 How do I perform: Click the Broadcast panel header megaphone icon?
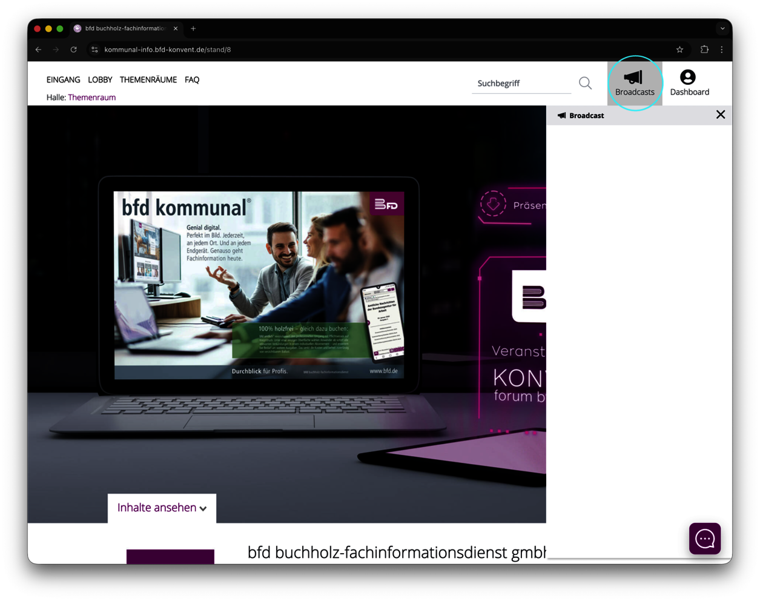(x=562, y=115)
